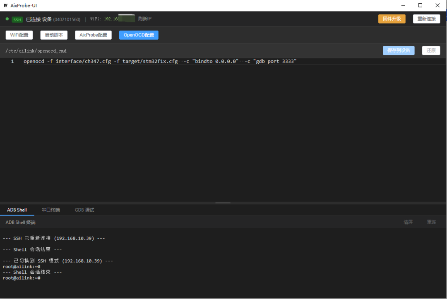Clear terminal with 清屏
The image size is (447, 299).
pos(408,222)
